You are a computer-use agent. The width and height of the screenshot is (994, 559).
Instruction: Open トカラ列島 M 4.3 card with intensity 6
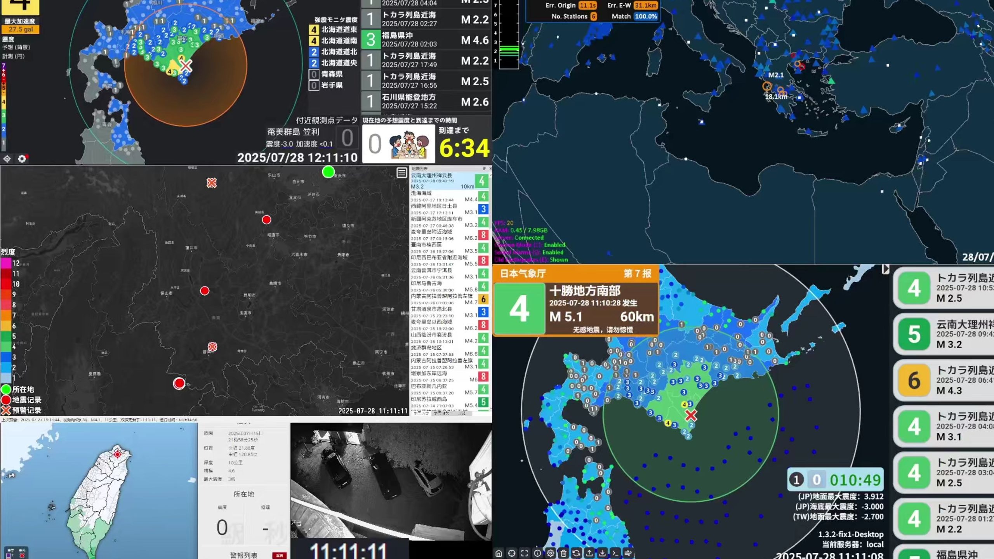pyautogui.click(x=944, y=380)
